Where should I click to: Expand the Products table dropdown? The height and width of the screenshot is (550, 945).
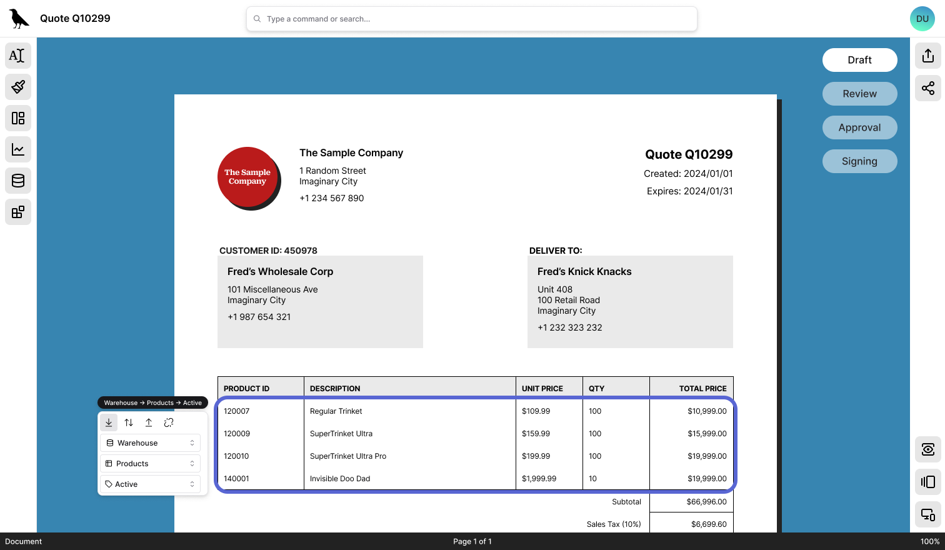(150, 463)
